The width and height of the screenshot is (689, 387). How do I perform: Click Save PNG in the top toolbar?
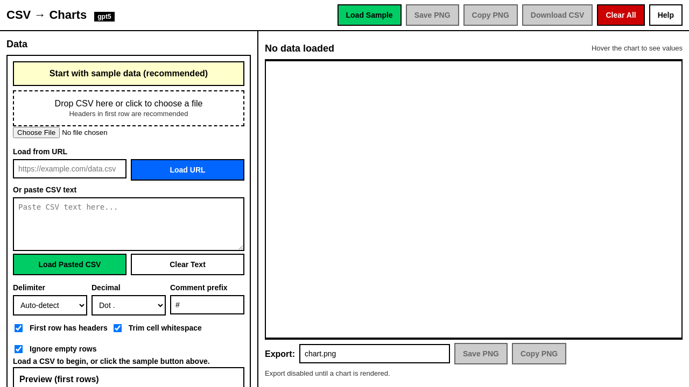pos(432,15)
